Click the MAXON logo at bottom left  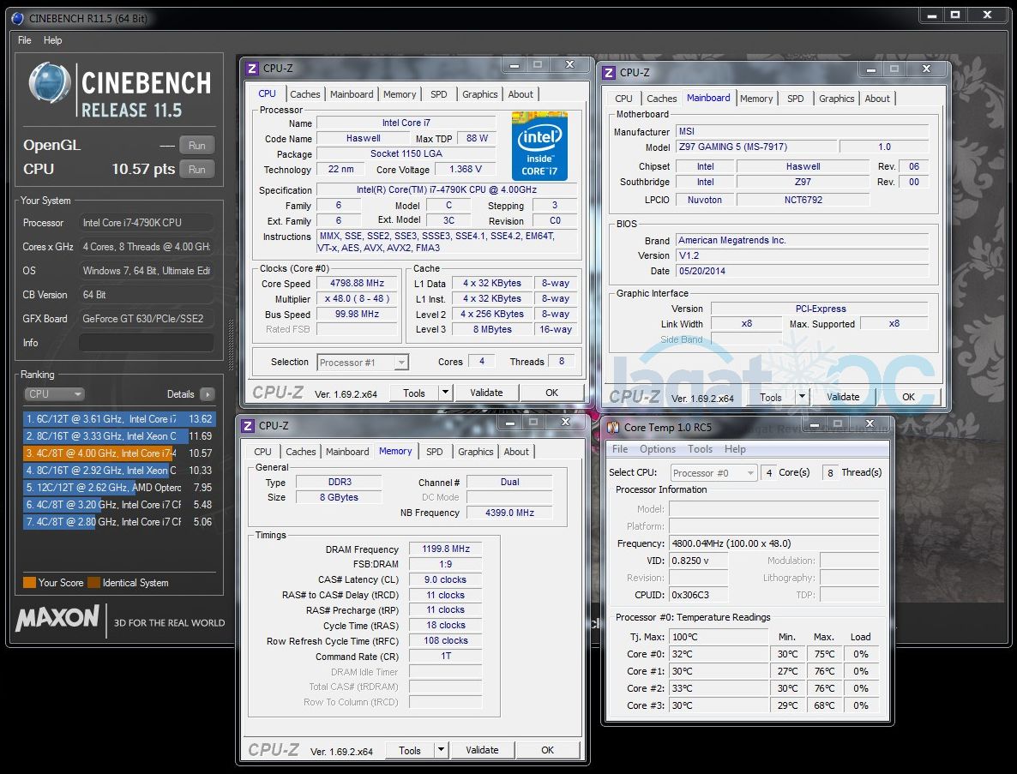[57, 619]
